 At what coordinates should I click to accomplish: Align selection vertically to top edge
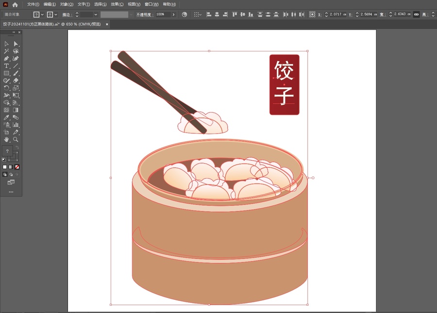235,15
